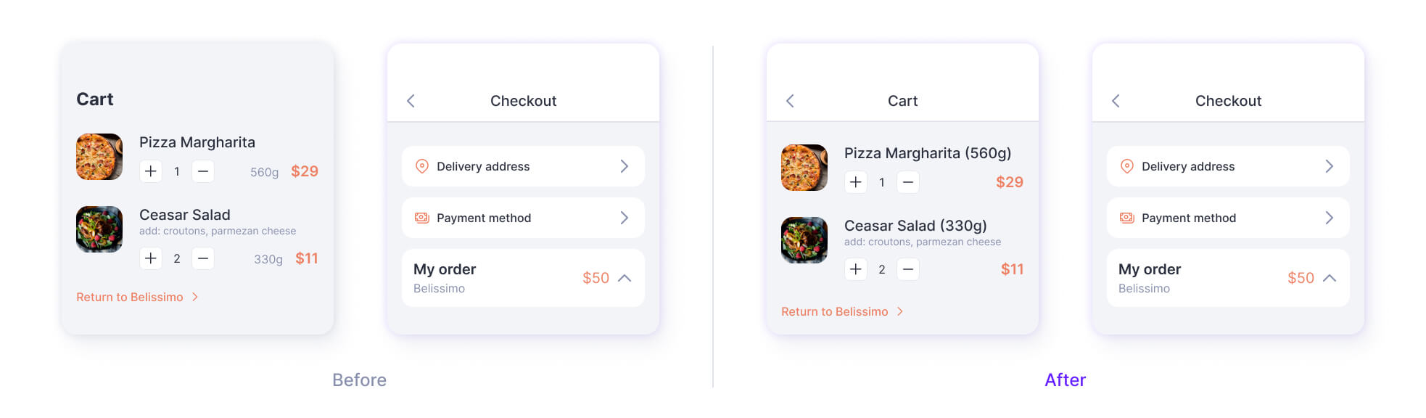Image resolution: width=1426 pixels, height=418 pixels.
Task: Click the location pin icon beside Delivery address
Action: 423,166
